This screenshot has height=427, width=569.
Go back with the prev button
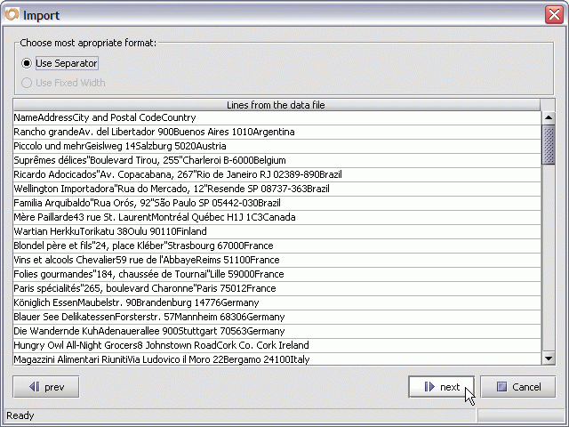pos(46,387)
